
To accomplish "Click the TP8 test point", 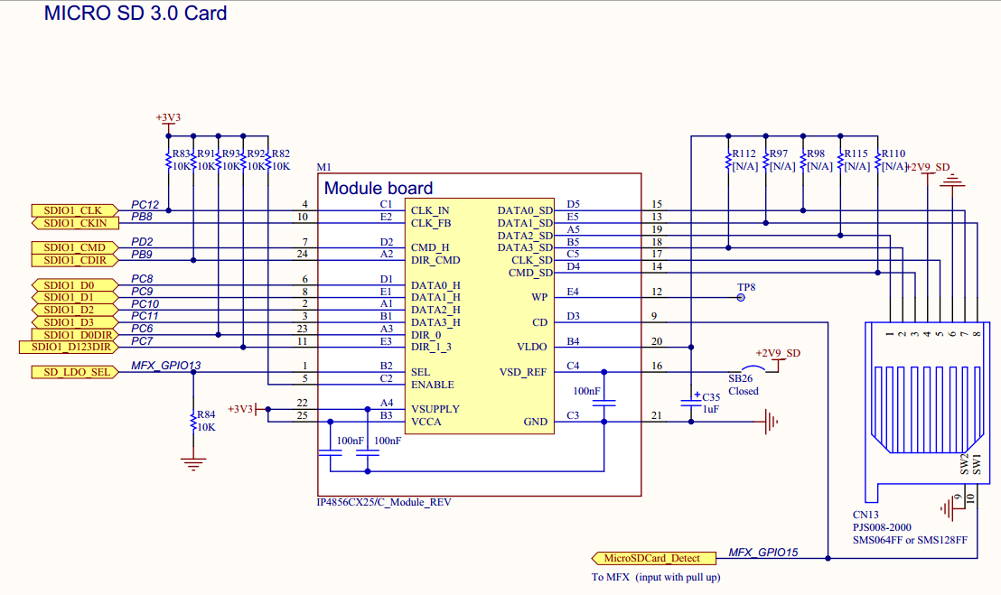I will (x=741, y=297).
